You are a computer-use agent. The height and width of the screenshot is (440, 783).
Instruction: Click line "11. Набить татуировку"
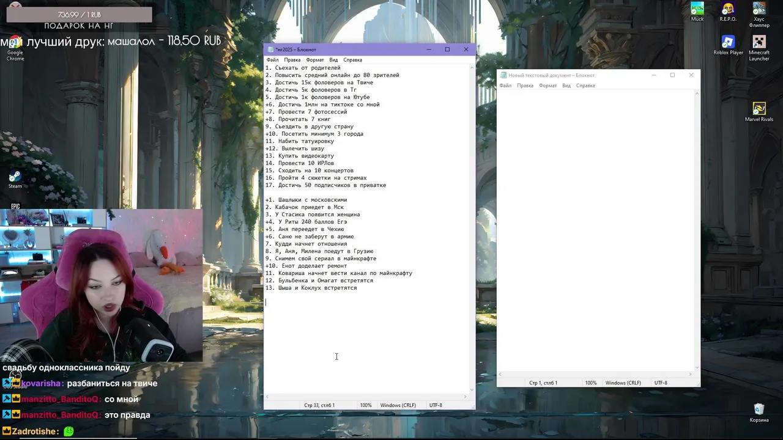(299, 141)
